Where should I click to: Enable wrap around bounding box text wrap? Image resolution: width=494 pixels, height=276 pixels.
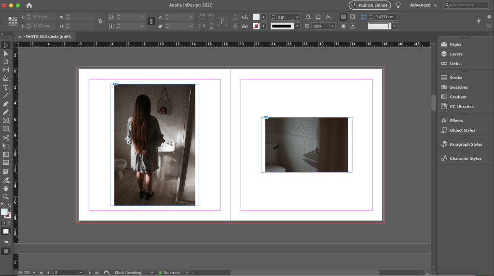pos(353,17)
